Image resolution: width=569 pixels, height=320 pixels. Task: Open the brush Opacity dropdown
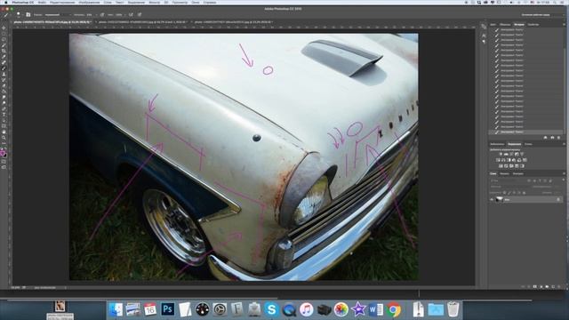pyautogui.click(x=97, y=15)
